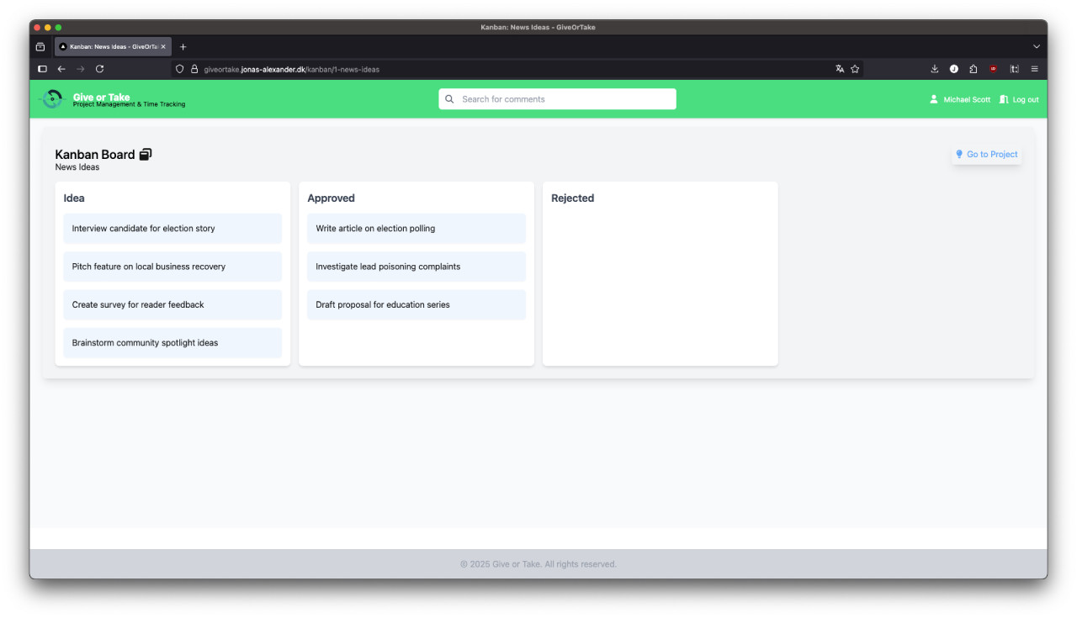Screen dimensions: 1077x618
Task: Go back with the back arrow
Action: (x=61, y=69)
